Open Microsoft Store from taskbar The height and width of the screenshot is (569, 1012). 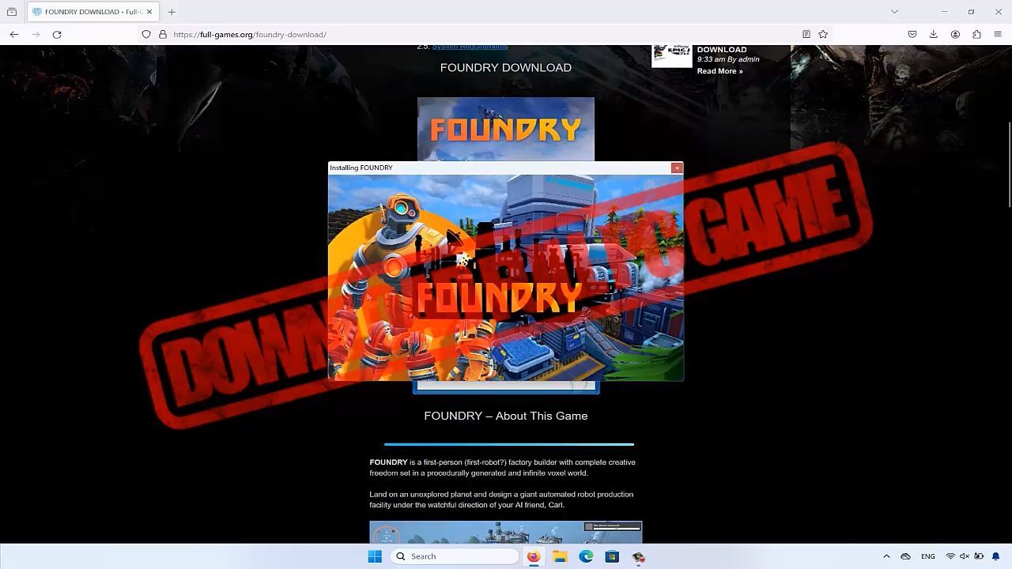coord(612,556)
